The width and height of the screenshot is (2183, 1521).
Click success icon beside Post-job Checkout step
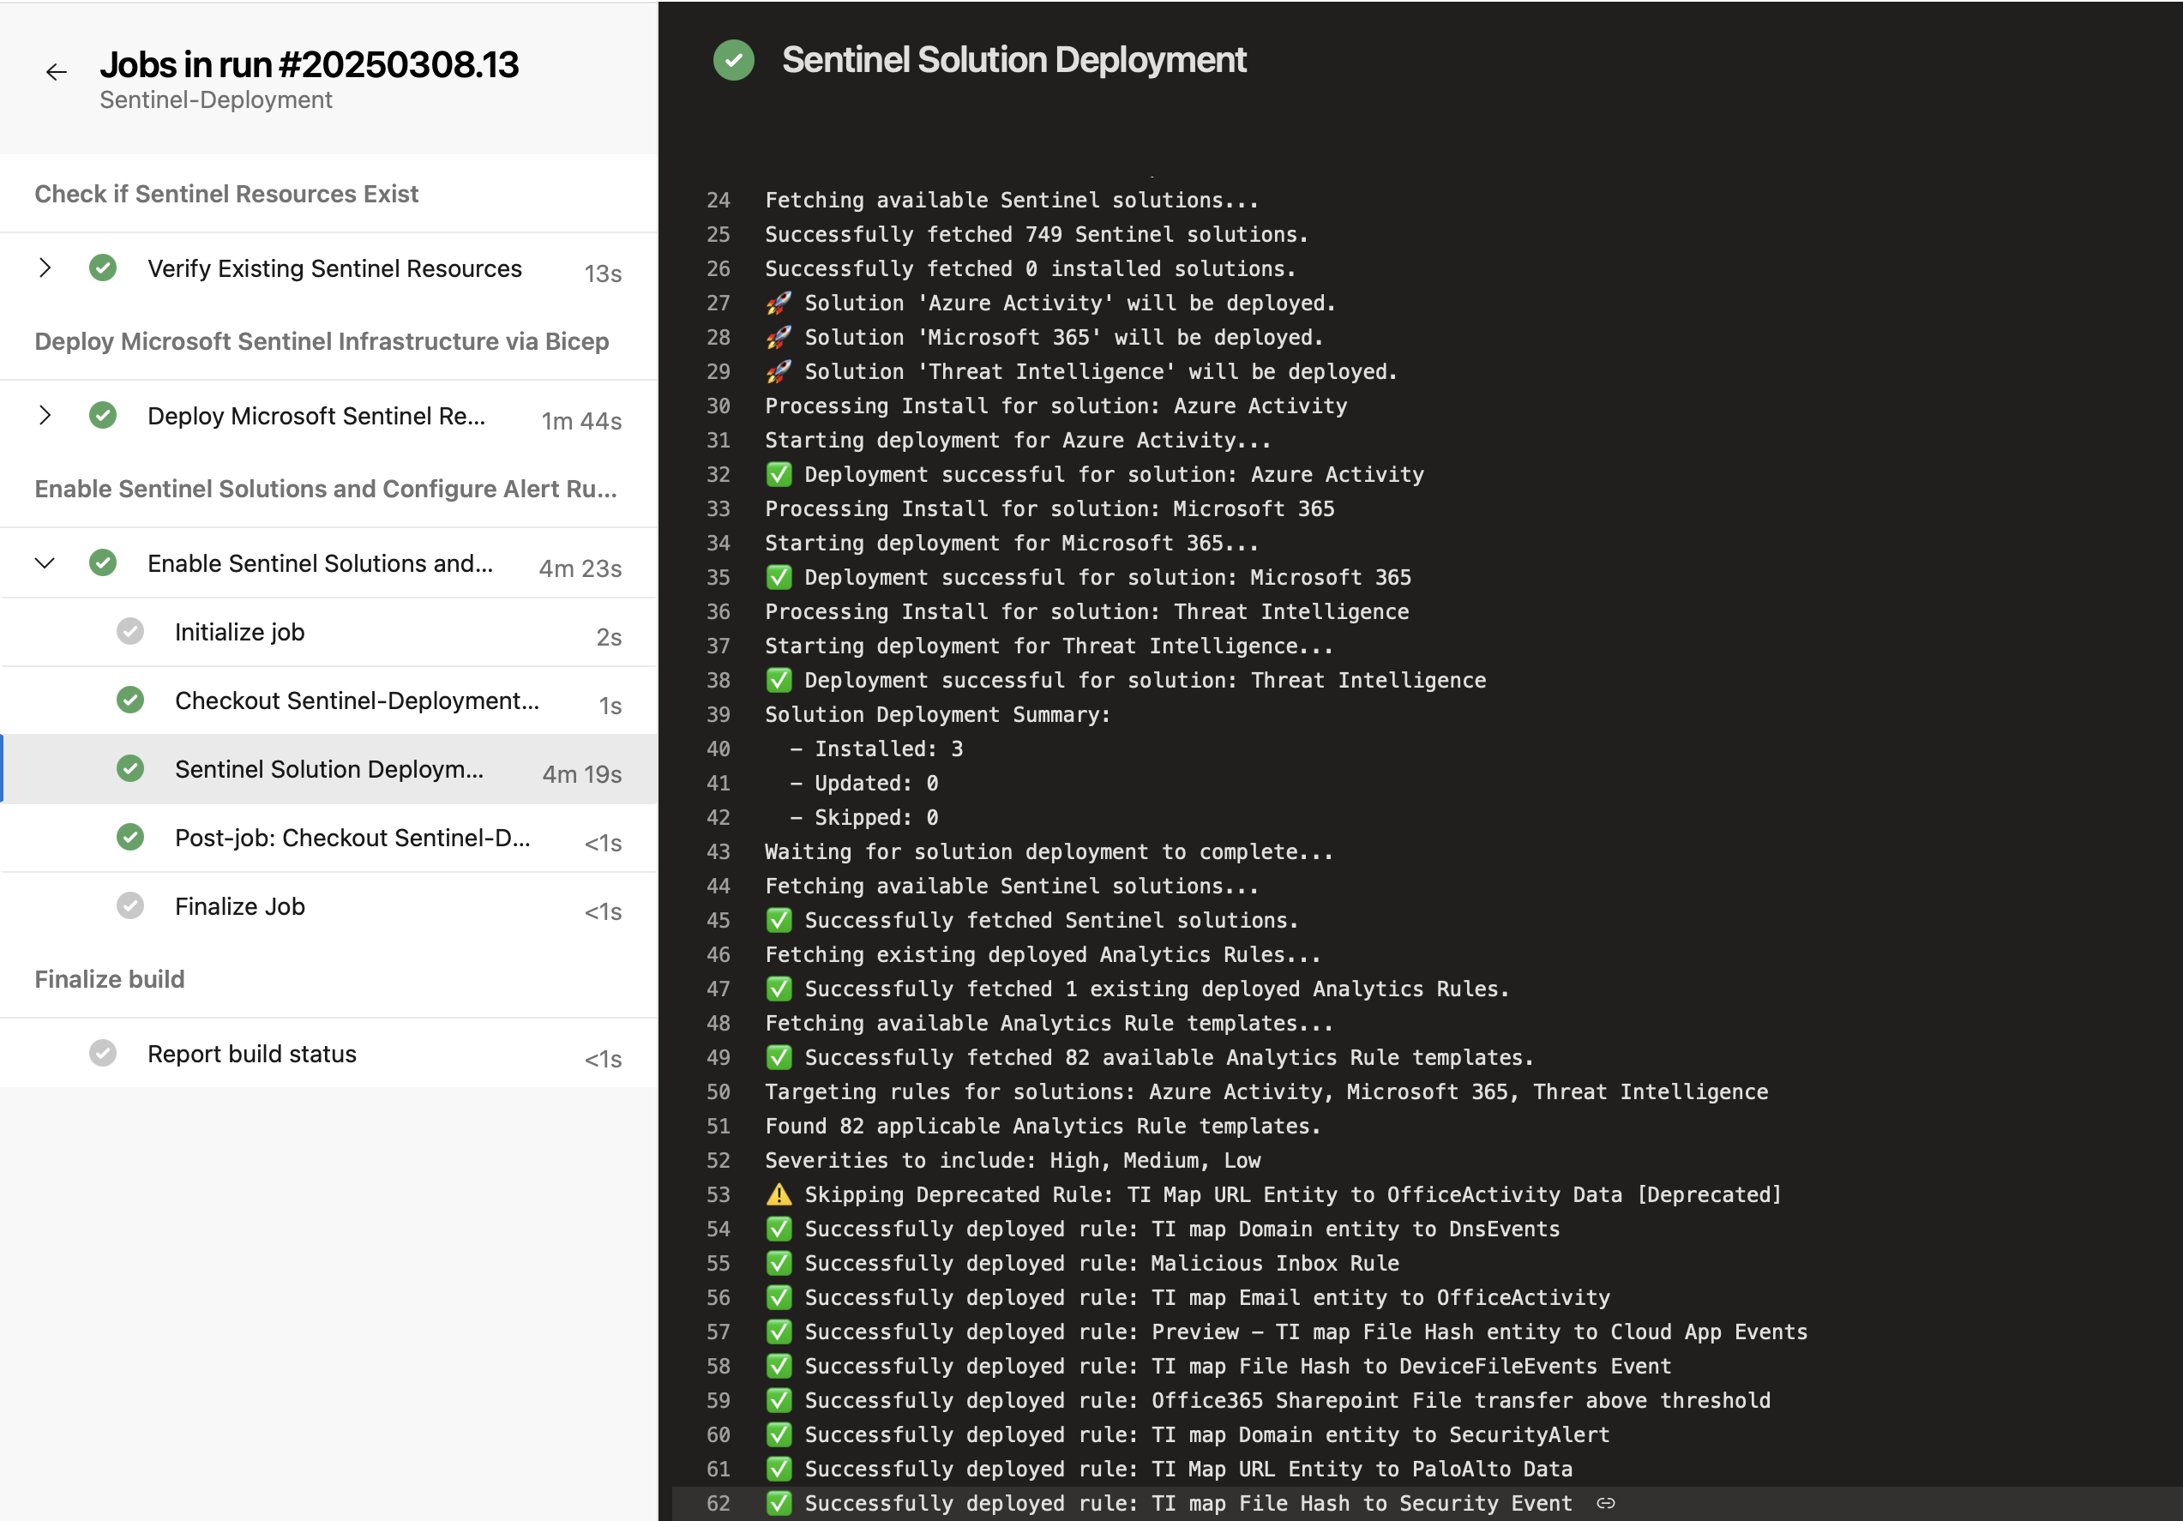(x=130, y=838)
